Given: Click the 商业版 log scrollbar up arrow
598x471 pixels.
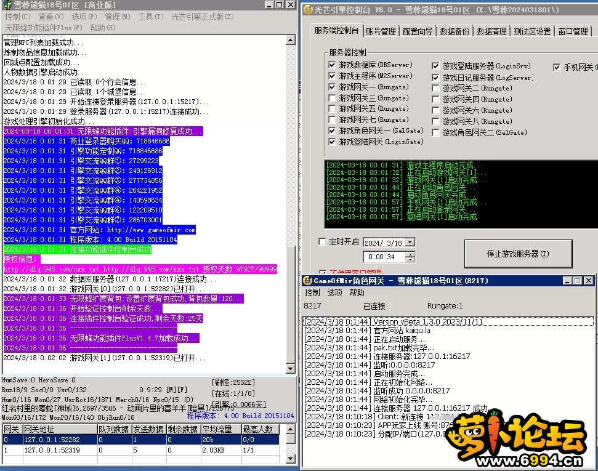Looking at the screenshot, I should [291, 40].
